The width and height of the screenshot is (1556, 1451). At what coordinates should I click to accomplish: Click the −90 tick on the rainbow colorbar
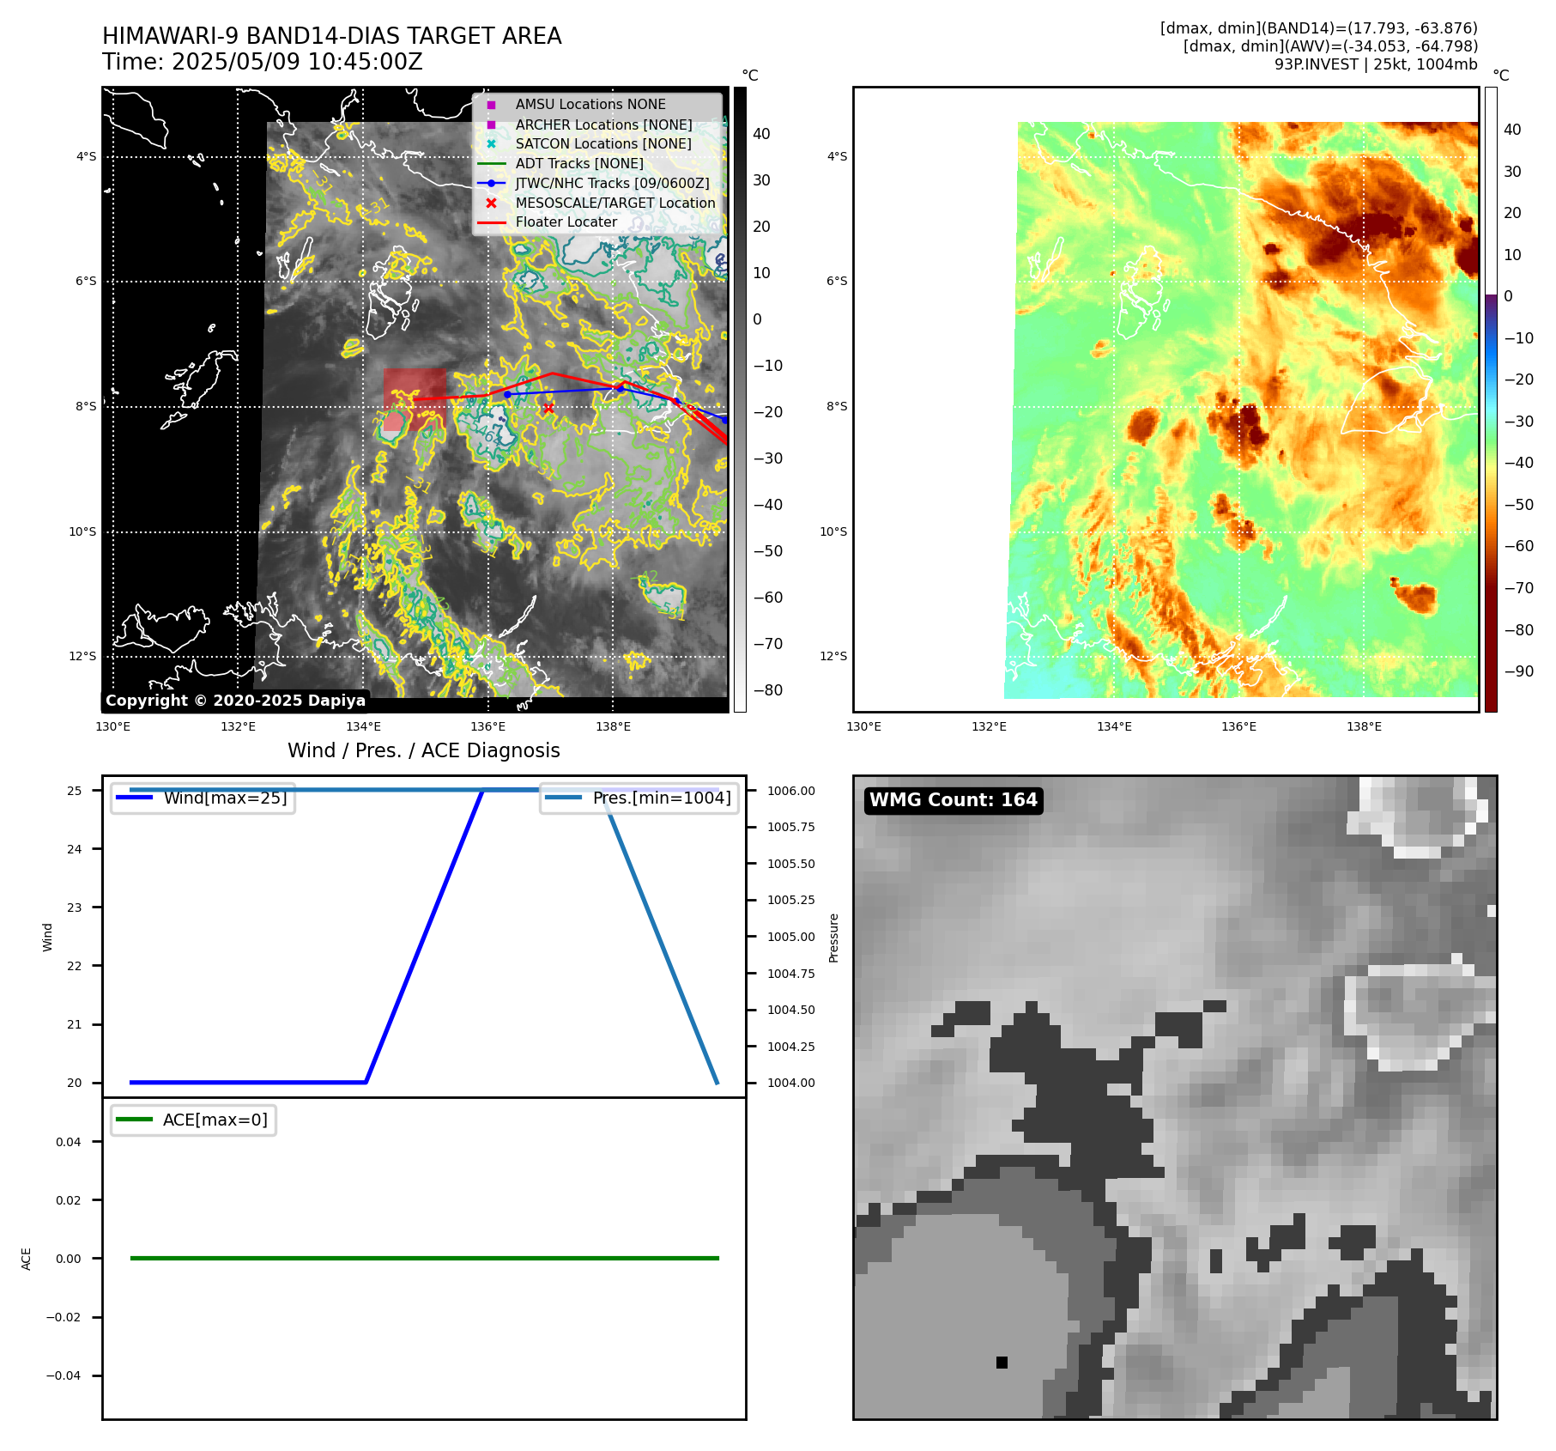[1519, 671]
